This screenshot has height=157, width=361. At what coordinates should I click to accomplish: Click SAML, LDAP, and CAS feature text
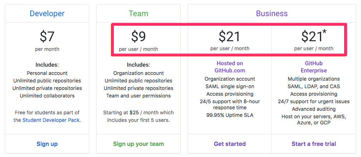click(x=314, y=86)
